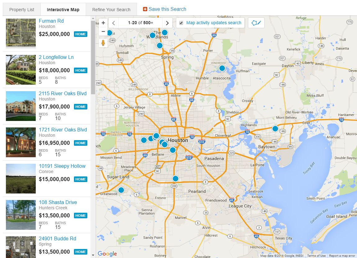357x258 pixels.
Task: Open the 2115 River Oaks Blvd listing
Action: tap(62, 93)
